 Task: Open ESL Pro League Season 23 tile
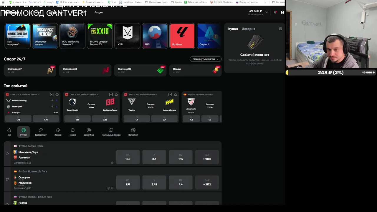coord(100,36)
